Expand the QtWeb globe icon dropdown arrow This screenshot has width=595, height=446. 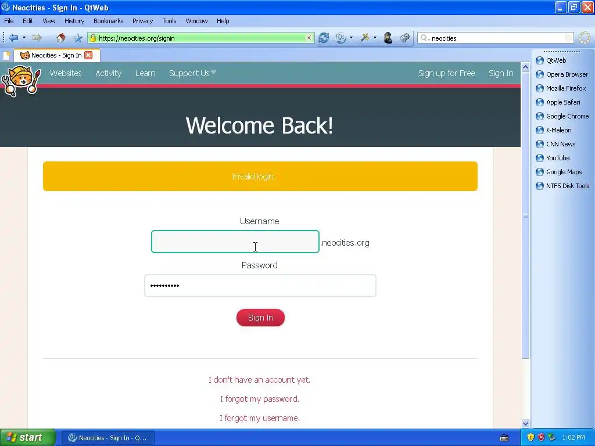351,38
